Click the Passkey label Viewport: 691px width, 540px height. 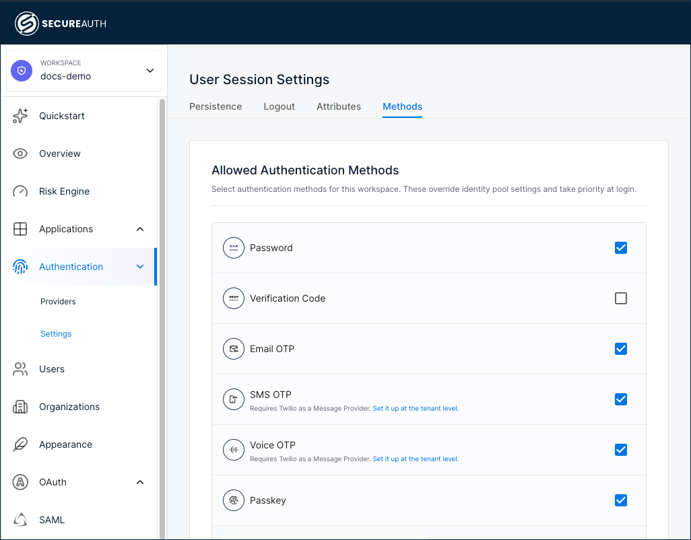[268, 500]
